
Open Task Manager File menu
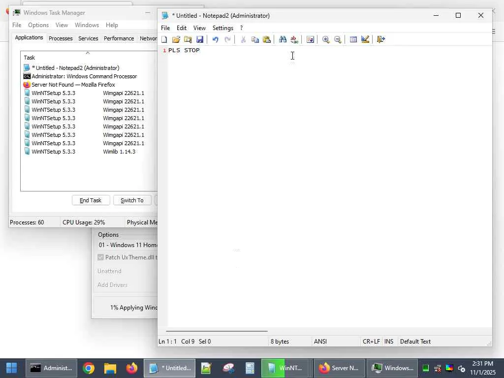tap(17, 25)
